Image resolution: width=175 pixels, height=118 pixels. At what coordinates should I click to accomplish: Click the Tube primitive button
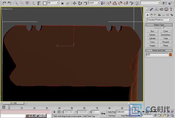click(166, 38)
